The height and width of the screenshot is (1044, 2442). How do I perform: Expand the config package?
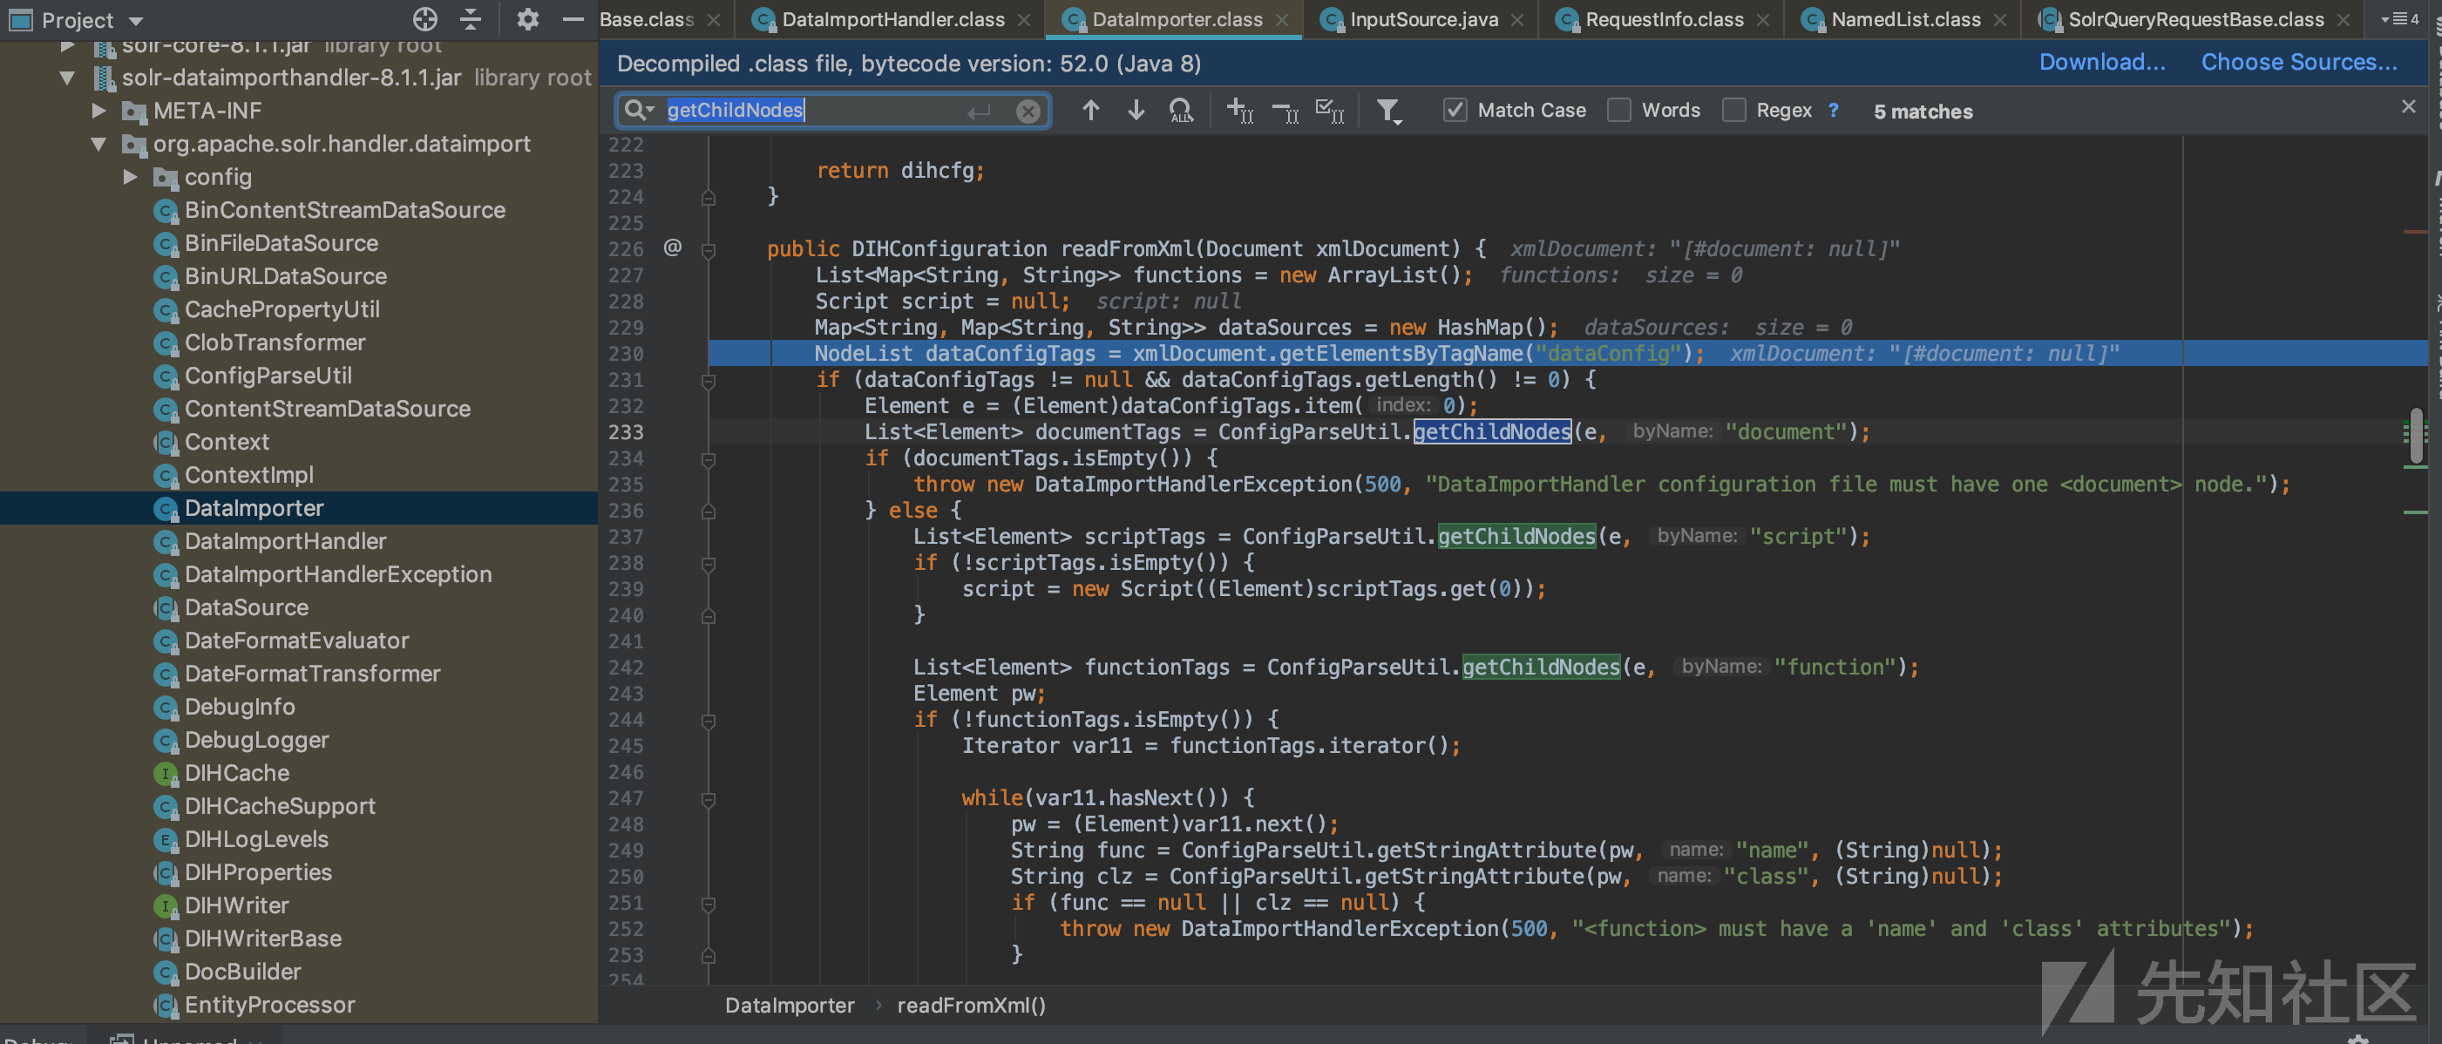[x=130, y=177]
